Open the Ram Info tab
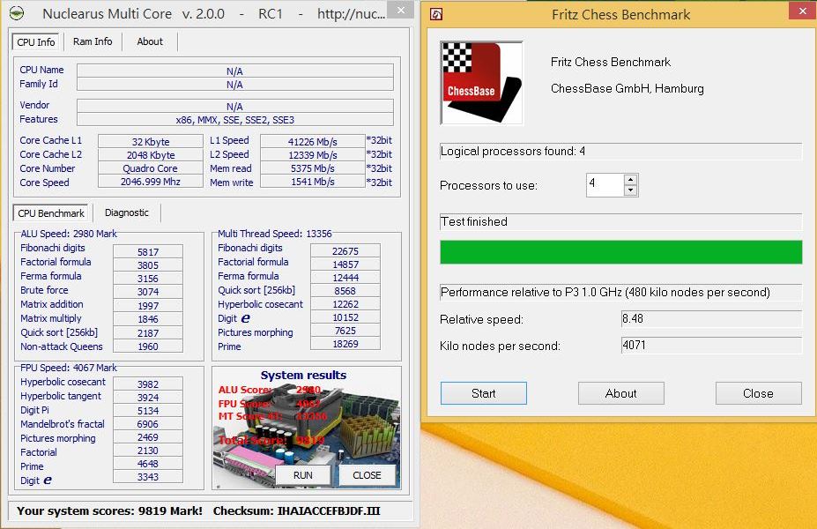This screenshot has width=817, height=529. tap(93, 41)
